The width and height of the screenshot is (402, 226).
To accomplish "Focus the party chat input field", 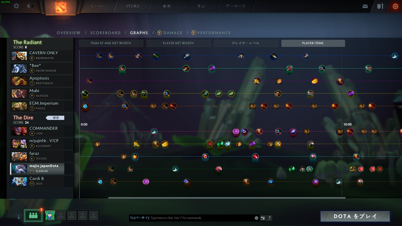I will [x=191, y=218].
